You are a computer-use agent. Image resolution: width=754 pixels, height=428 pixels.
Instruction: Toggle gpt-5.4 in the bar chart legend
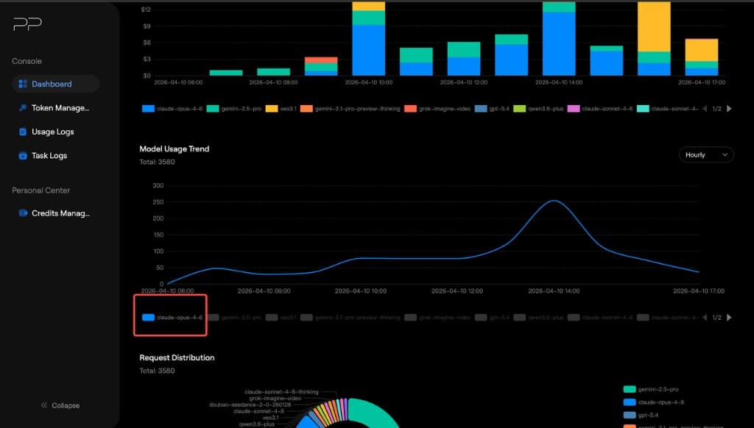coord(492,109)
